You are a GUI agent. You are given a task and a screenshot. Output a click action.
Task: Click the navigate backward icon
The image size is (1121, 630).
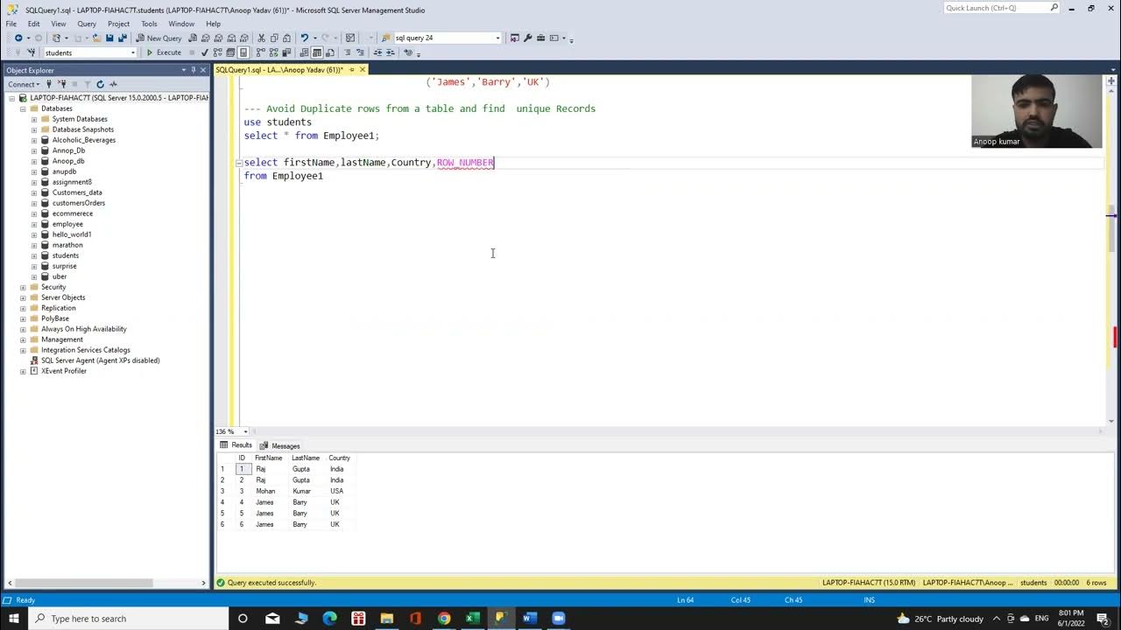pyautogui.click(x=18, y=38)
